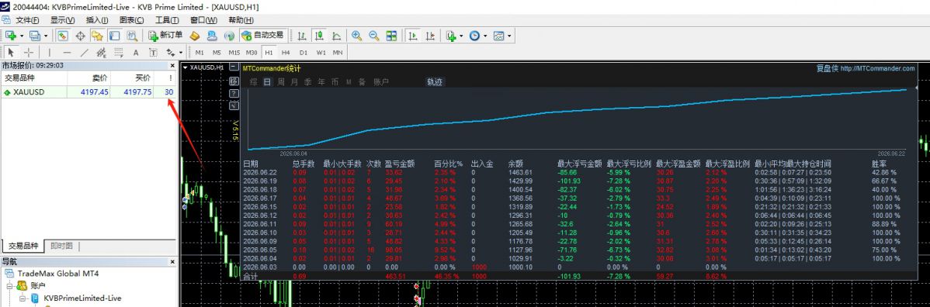The height and width of the screenshot is (307, 930).
Task: Collapse the KVBPrimeLimited-Live tree node
Action: click(x=22, y=298)
